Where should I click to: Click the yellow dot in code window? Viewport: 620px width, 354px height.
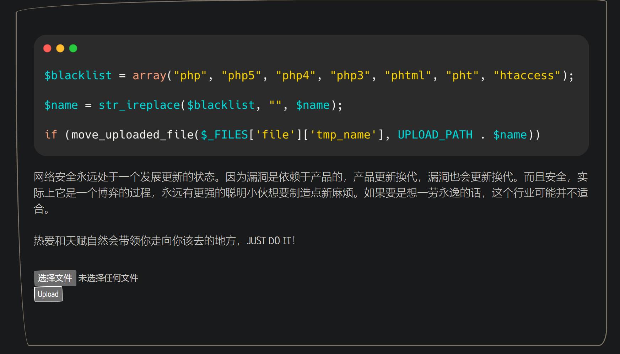click(60, 48)
